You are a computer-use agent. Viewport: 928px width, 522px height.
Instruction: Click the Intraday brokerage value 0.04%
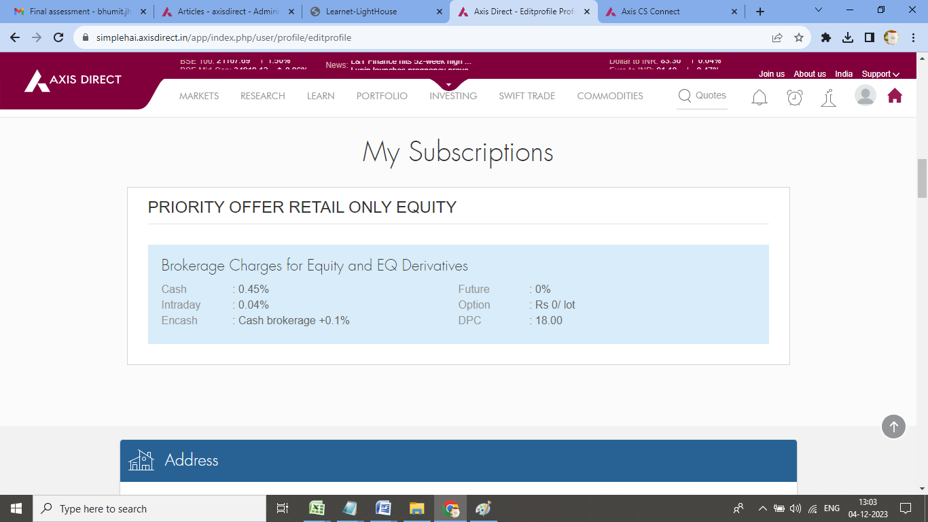pyautogui.click(x=253, y=305)
